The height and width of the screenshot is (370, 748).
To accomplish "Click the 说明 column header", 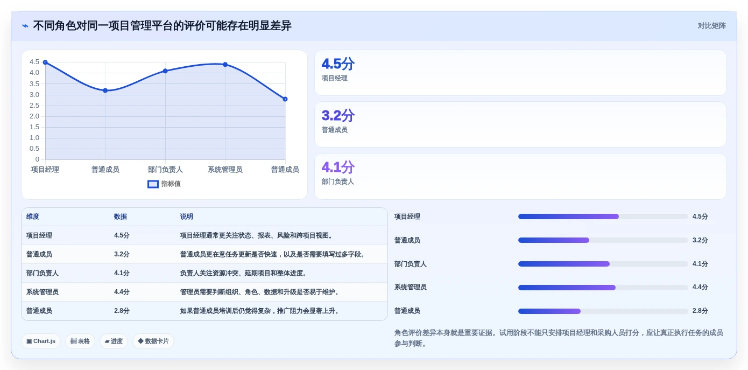I will coord(187,217).
